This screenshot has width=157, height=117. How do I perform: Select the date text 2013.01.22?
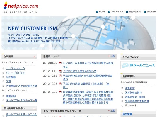pyautogui.click(x=50, y=63)
